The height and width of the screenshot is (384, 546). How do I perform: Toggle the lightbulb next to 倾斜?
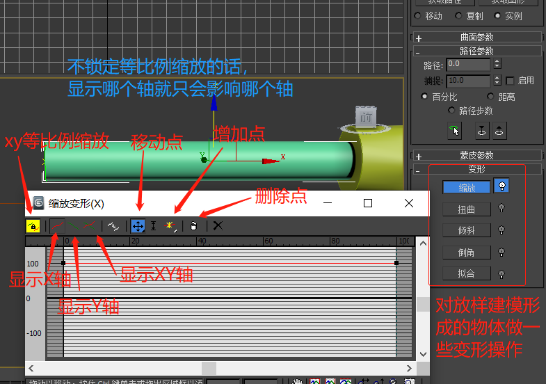(x=501, y=230)
